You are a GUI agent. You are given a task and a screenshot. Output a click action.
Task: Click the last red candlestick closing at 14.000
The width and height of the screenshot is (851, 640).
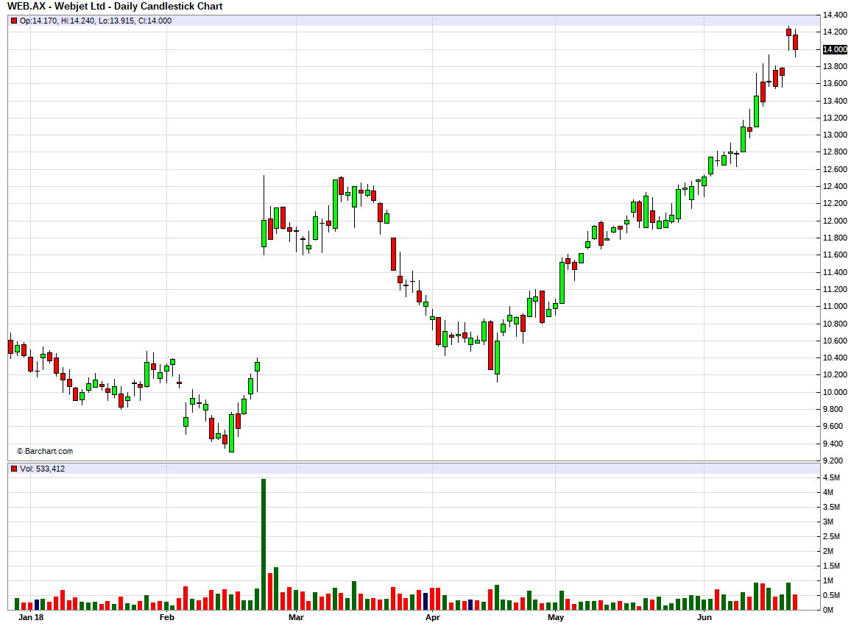coord(796,43)
